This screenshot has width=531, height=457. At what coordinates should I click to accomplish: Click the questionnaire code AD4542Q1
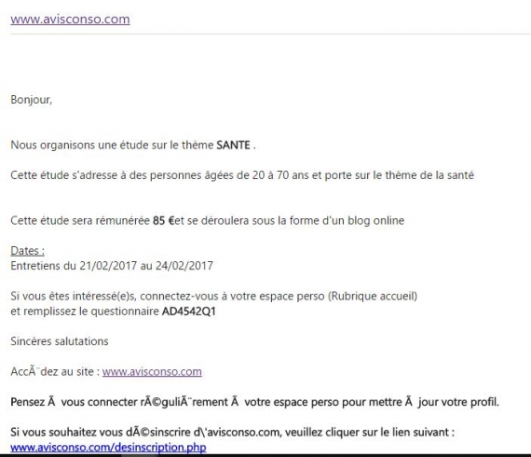(188, 312)
